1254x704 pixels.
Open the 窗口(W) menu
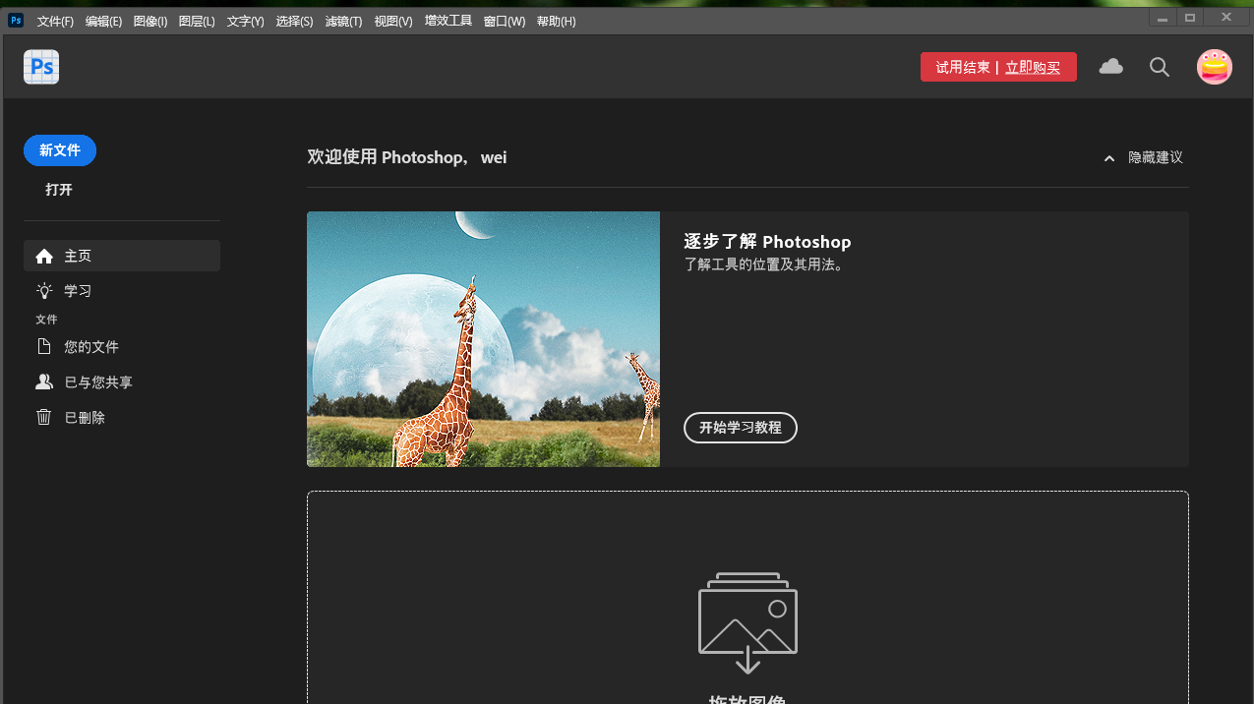(x=505, y=21)
